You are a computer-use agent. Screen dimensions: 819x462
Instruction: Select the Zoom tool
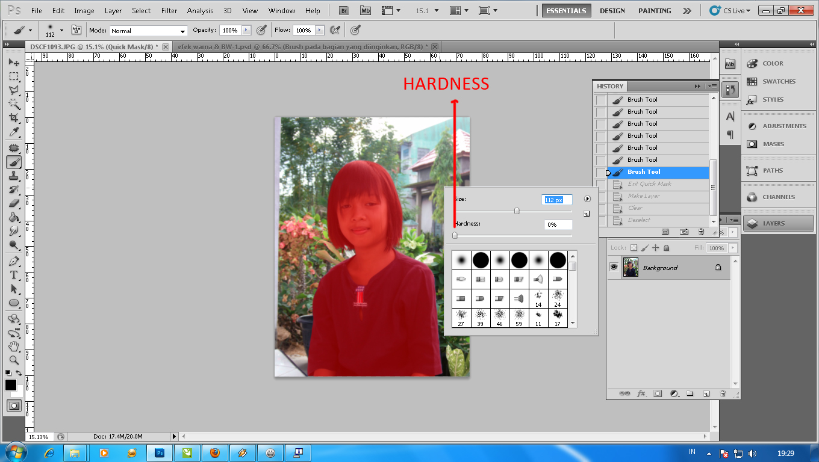(14, 360)
